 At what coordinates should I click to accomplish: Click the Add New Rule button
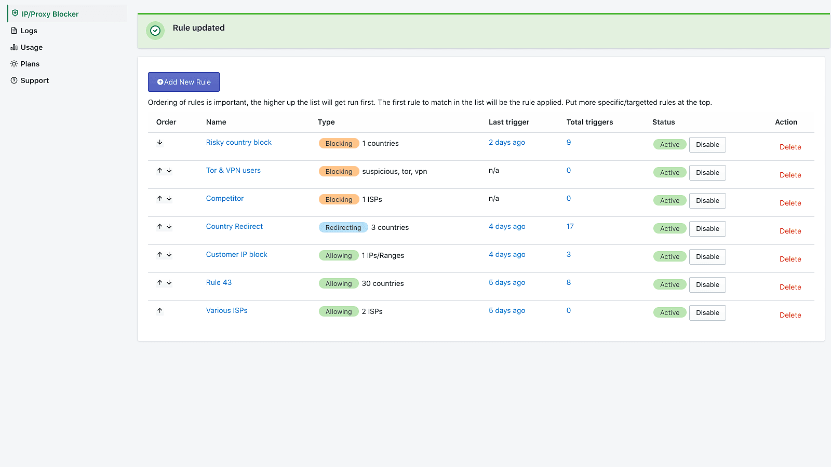[184, 82]
